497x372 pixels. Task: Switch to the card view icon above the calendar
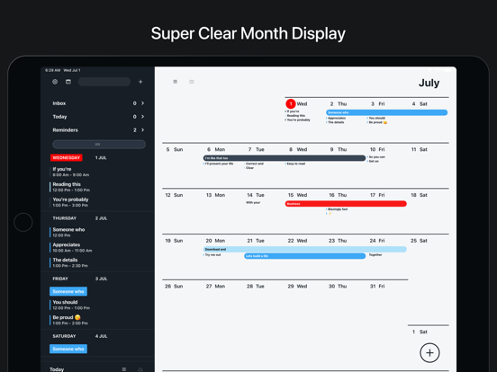[192, 82]
